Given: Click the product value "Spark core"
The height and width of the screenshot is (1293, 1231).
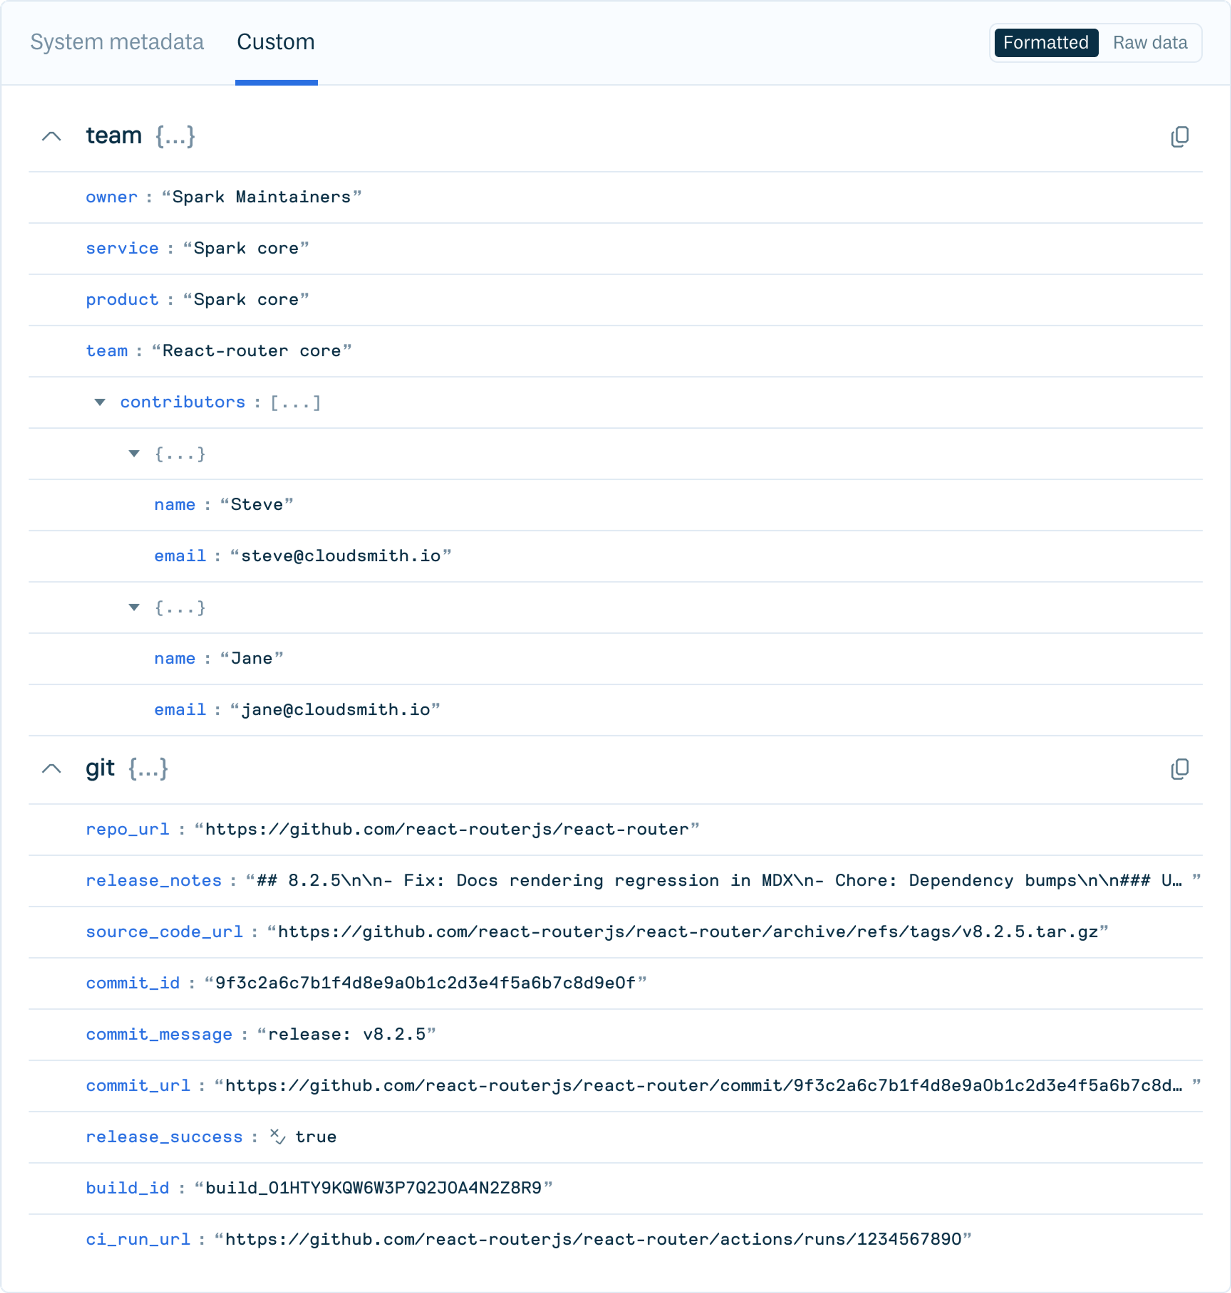Looking at the screenshot, I should pos(246,299).
